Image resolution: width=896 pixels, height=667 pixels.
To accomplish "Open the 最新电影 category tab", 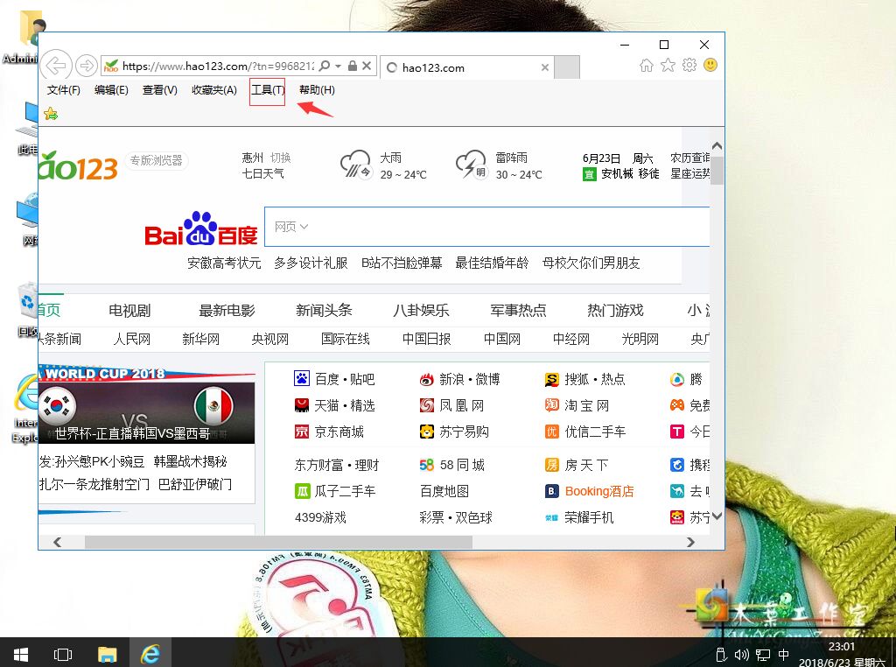I will (227, 311).
